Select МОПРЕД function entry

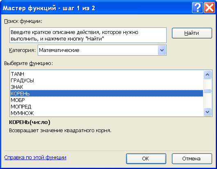pos(106,106)
